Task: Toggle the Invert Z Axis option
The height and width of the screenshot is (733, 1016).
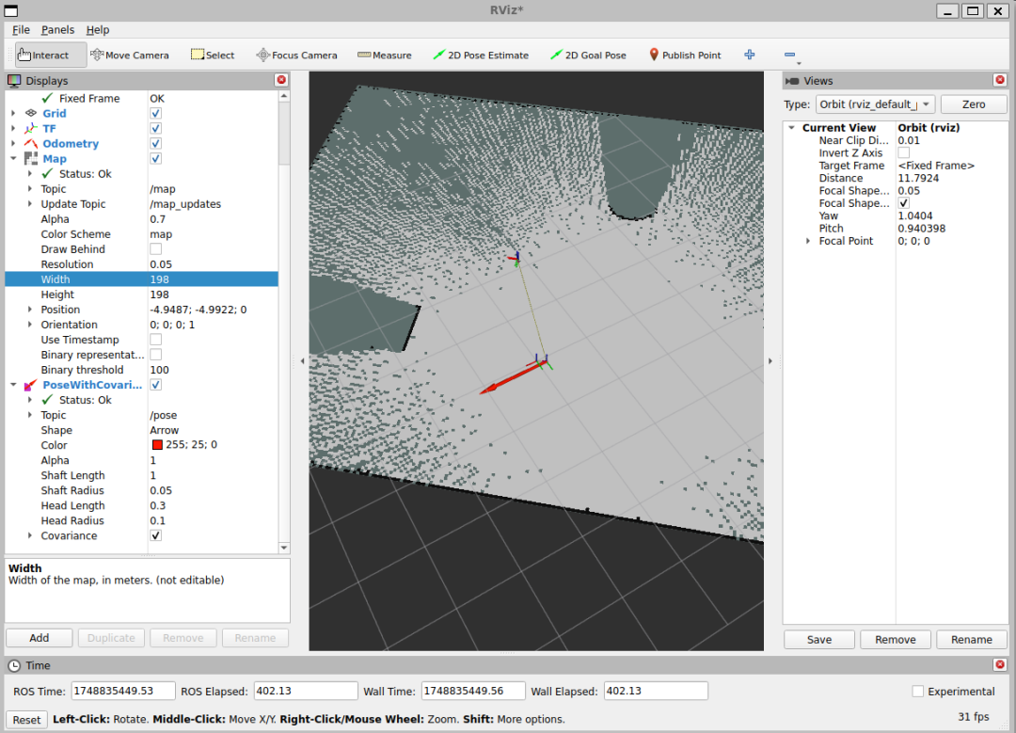Action: coord(903,152)
